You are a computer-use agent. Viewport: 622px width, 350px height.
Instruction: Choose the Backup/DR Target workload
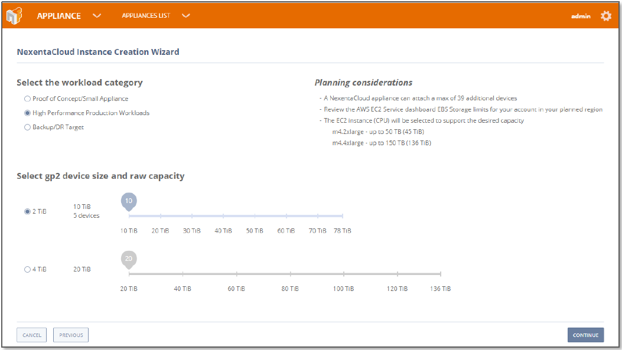coord(27,127)
